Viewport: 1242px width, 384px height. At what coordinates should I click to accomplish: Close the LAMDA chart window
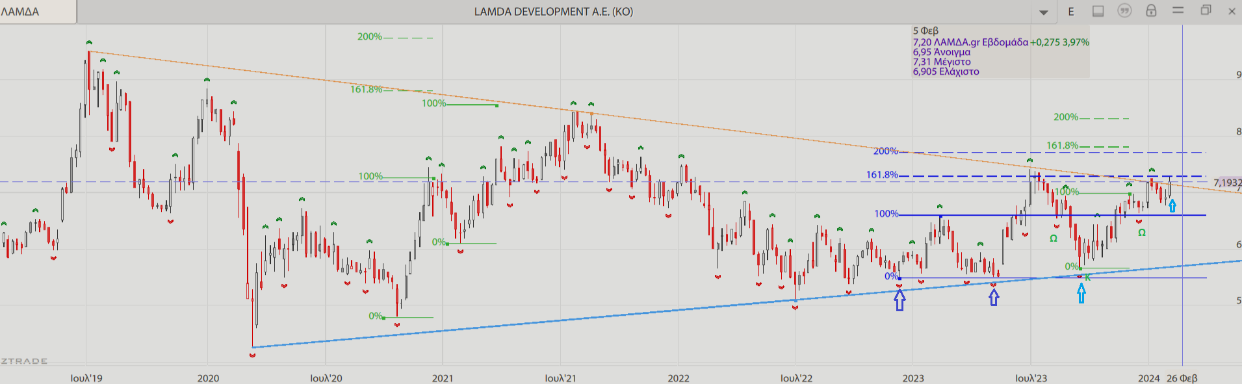pyautogui.click(x=1232, y=11)
